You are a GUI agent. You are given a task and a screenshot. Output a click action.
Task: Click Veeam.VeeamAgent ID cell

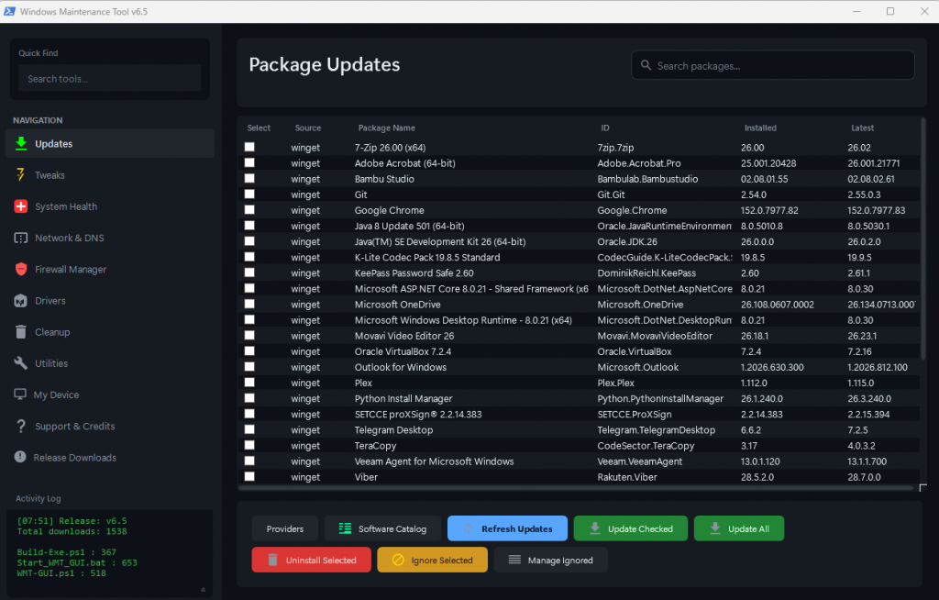[x=639, y=461]
